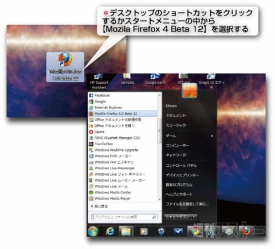Viewport: 275px width, 249px height.
Task: Click the TourDeFlex program entry
Action: coord(123,144)
